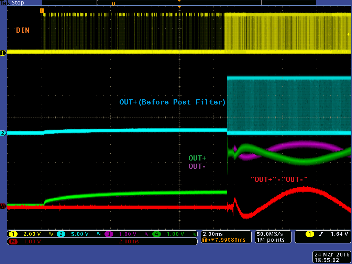
Task: Click the trigger level arrow at right edge
Action: pos(349,34)
